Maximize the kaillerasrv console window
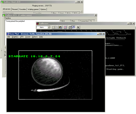The height and width of the screenshot is (114, 136). click(131, 23)
